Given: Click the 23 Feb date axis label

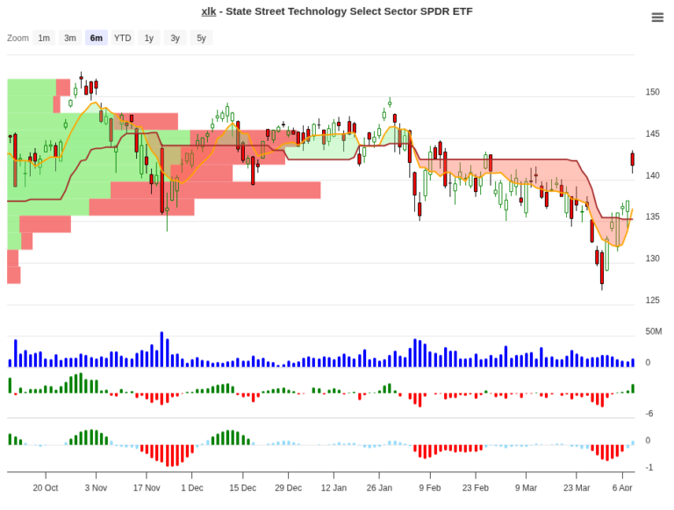Looking at the screenshot, I should point(476,488).
